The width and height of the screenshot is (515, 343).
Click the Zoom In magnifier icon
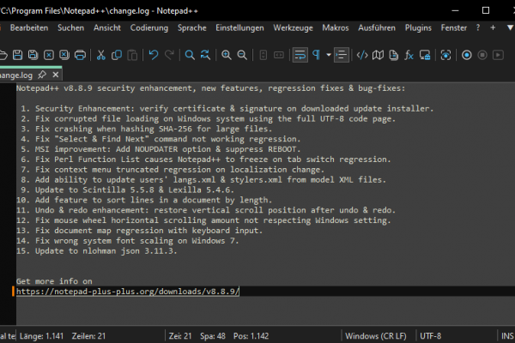click(x=227, y=55)
